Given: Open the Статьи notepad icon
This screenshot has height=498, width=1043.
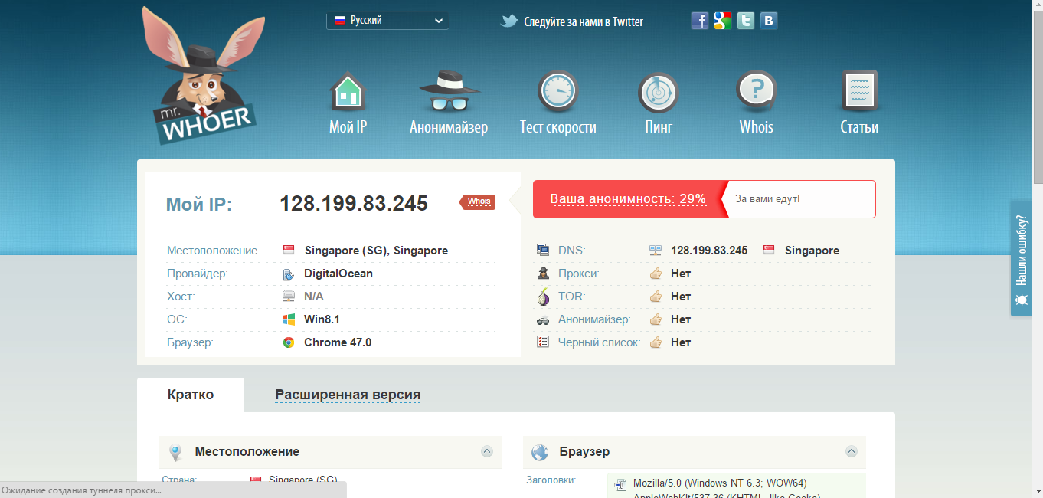Looking at the screenshot, I should click(x=859, y=92).
